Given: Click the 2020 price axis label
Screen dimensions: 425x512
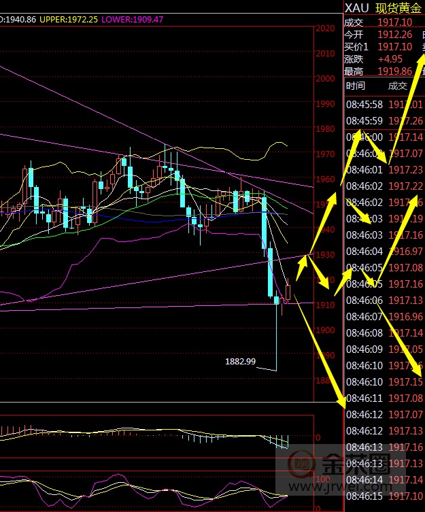Looking at the screenshot, I should (x=326, y=29).
